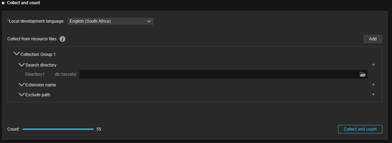Select the Exclude path label text
392x143 pixels.
click(38, 95)
